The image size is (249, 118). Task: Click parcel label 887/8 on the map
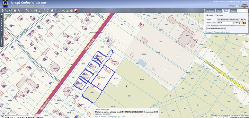103,77
